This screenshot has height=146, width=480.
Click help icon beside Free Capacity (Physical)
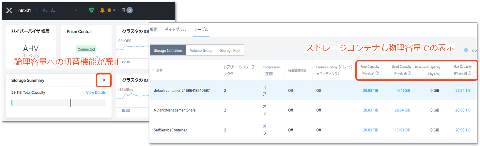(377, 73)
